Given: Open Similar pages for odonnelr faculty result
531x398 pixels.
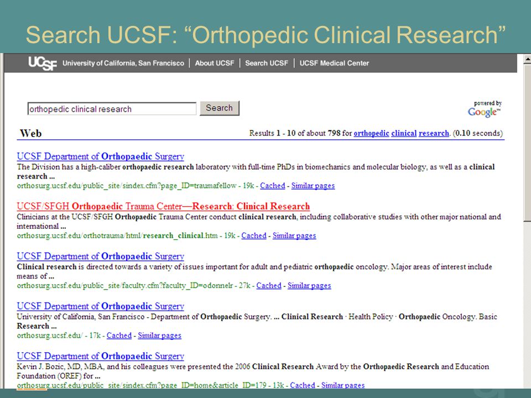Looking at the screenshot, I should coord(309,286).
